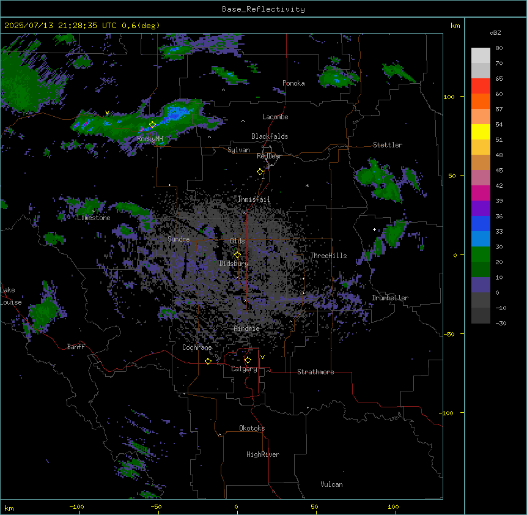Click the Airdrie city label

[247, 328]
